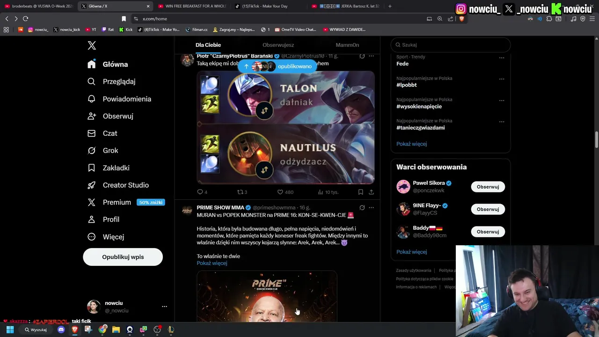The image size is (599, 337).
Task: Open the Obserwuj sidebar item
Action: [110, 116]
